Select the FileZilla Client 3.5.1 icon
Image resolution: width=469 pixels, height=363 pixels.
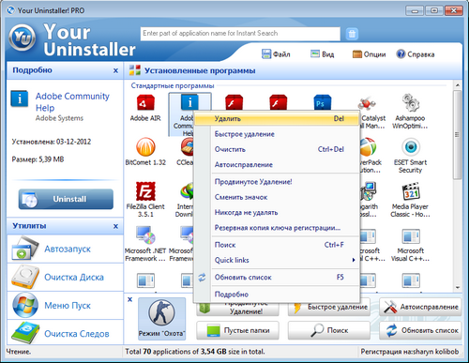click(145, 191)
